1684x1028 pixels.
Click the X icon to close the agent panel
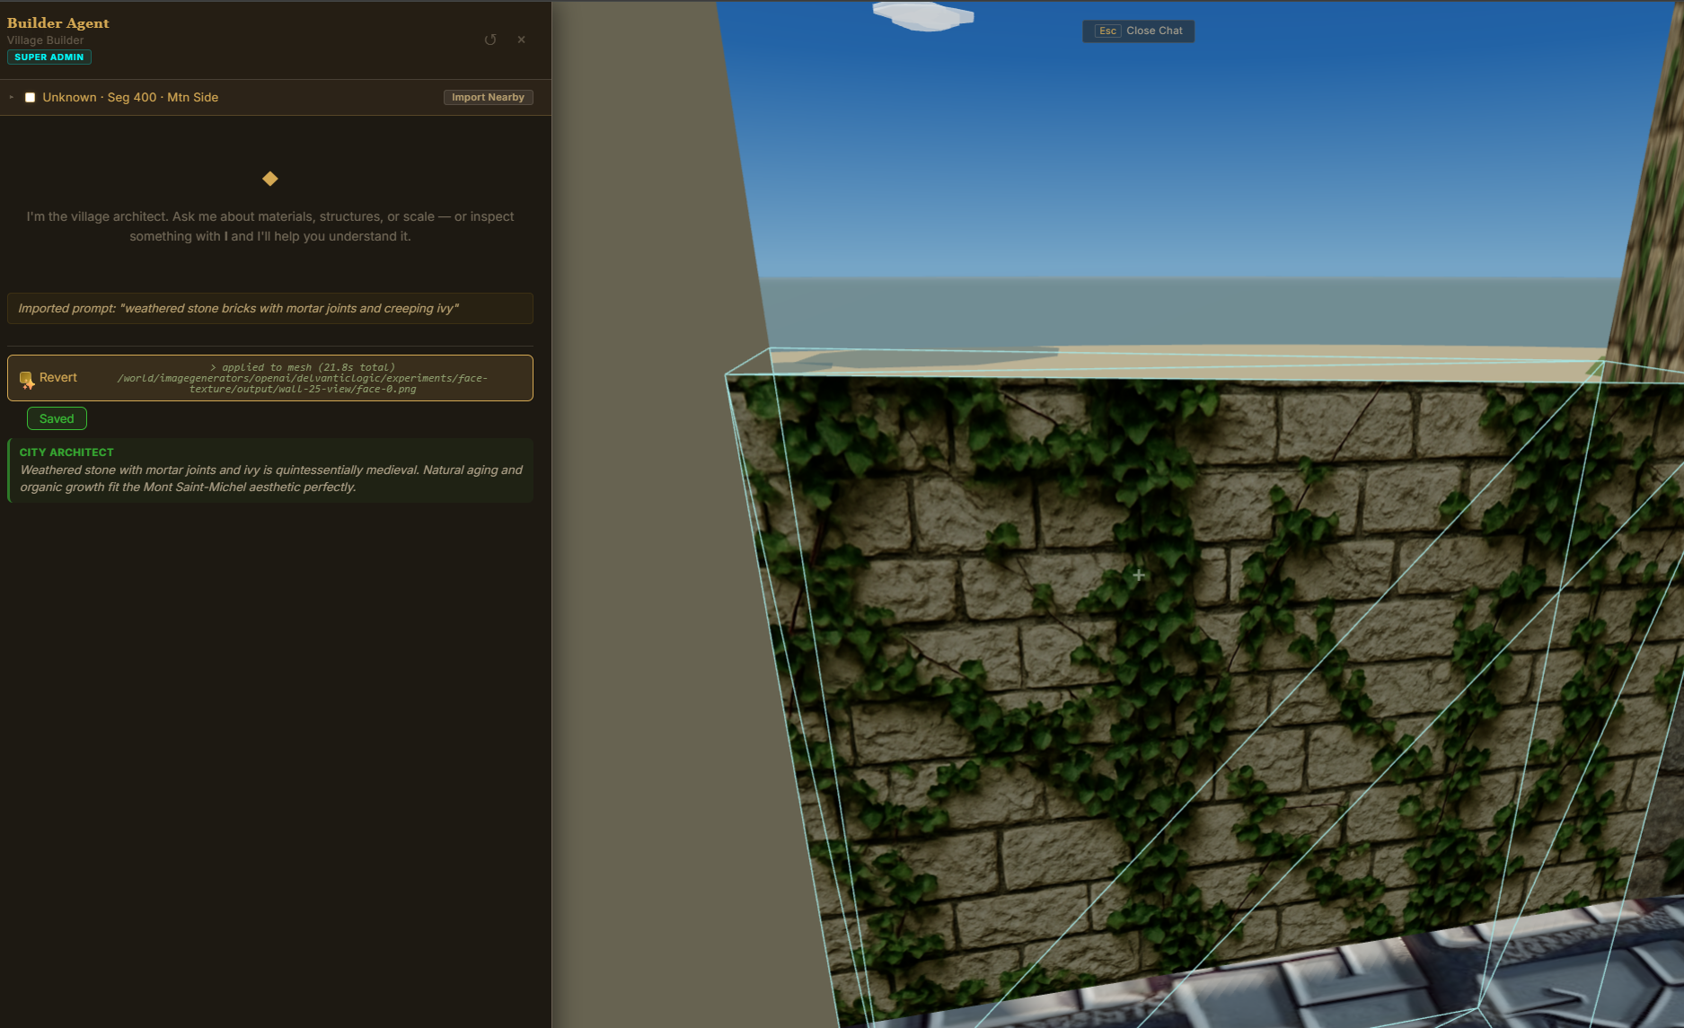522,40
